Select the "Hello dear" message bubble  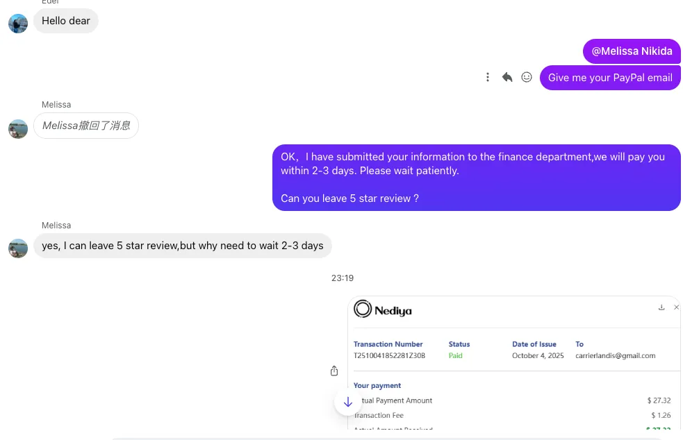66,21
